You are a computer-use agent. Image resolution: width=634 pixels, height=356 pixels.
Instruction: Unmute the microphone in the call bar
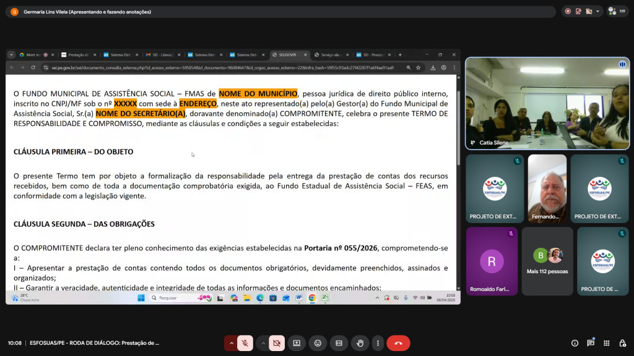point(245,343)
